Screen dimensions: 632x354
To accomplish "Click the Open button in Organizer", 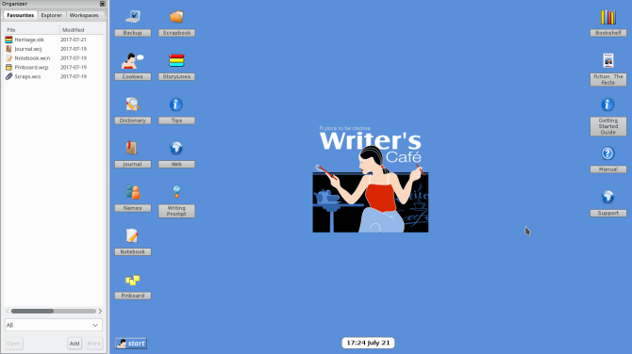I will coord(13,343).
